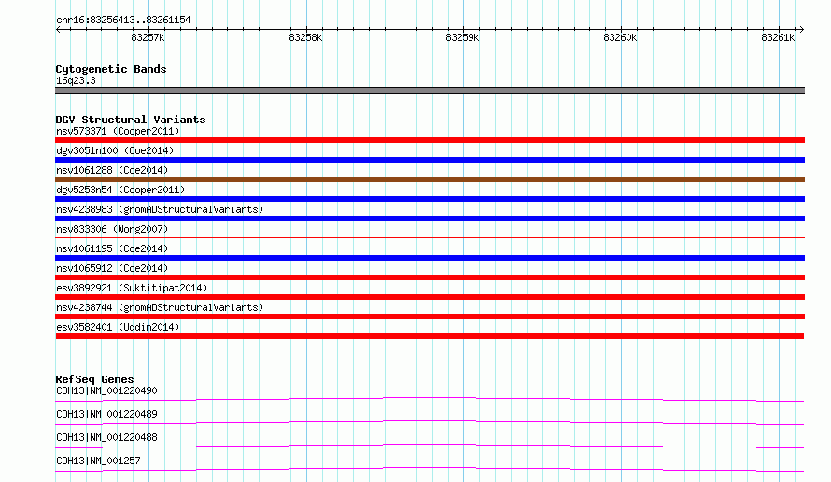
Task: Click the 83259k ruler mark
Action: click(x=463, y=37)
